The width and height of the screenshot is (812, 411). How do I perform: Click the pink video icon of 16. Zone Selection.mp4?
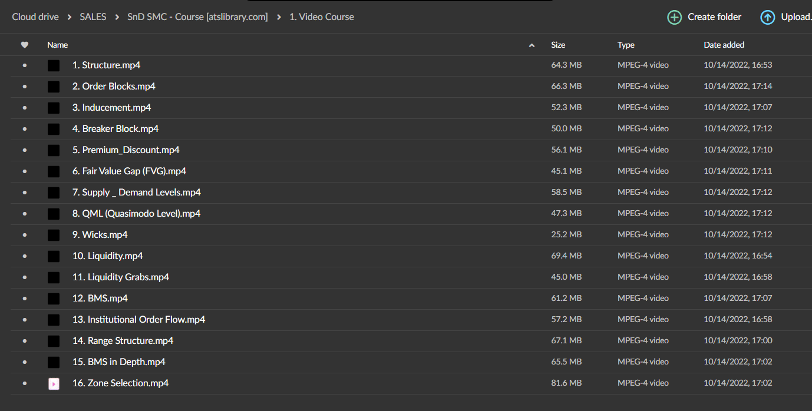coord(54,383)
